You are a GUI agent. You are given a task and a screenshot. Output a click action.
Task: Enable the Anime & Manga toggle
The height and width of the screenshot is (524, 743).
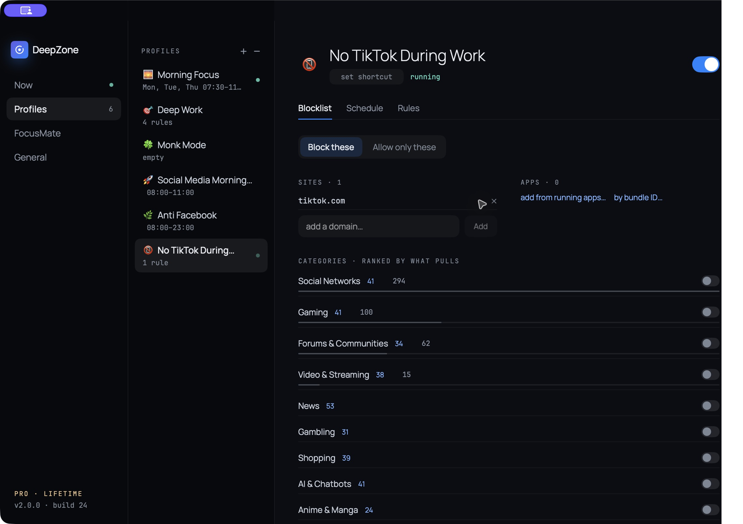pos(710,510)
